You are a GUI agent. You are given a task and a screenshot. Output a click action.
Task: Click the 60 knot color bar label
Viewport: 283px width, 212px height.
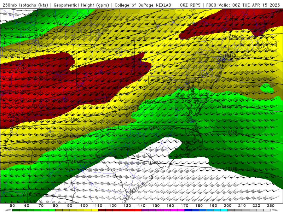click(x=27, y=206)
